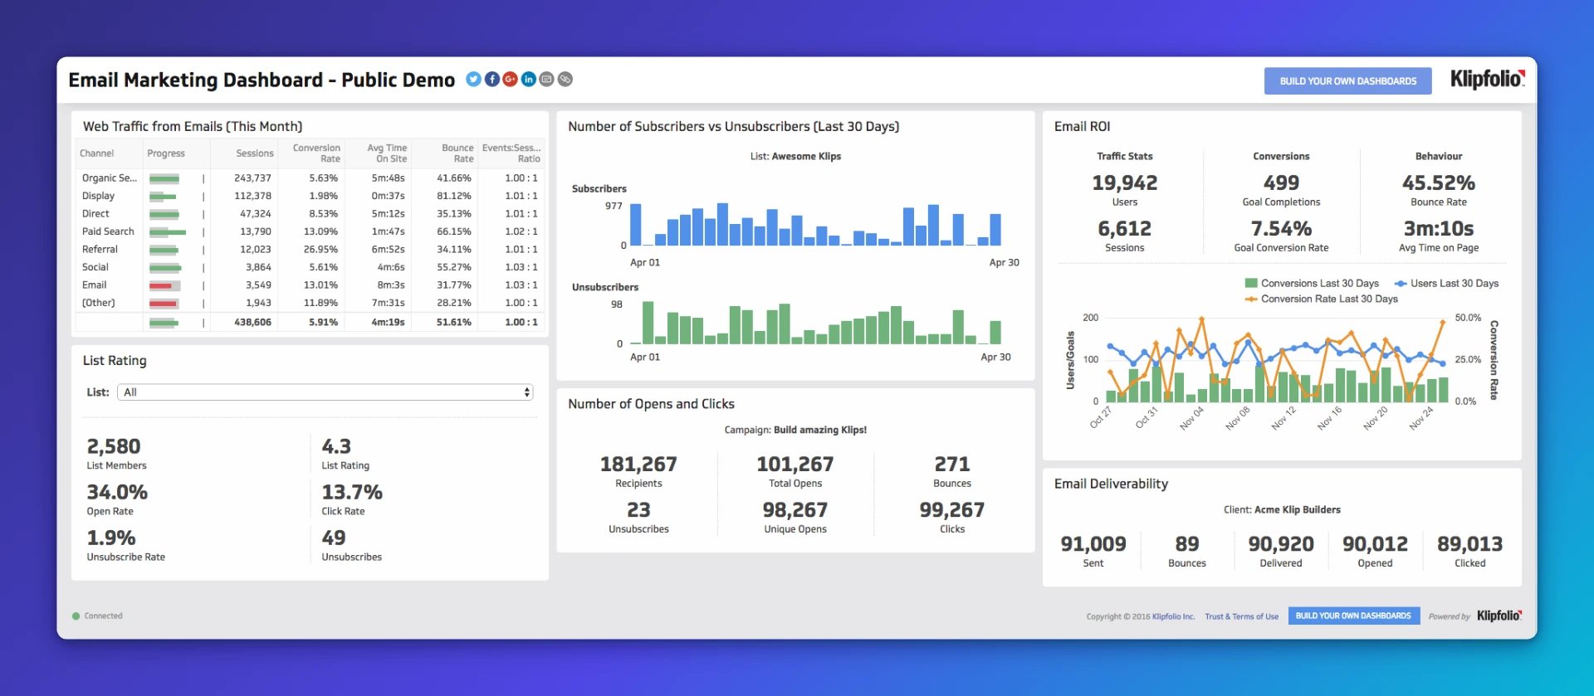Image resolution: width=1594 pixels, height=696 pixels.
Task: Click the 243,737 sessions value
Action: (x=252, y=178)
